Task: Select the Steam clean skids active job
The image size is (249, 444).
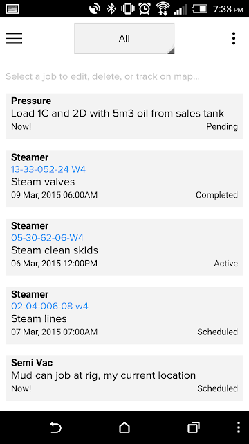Action: pos(124,247)
